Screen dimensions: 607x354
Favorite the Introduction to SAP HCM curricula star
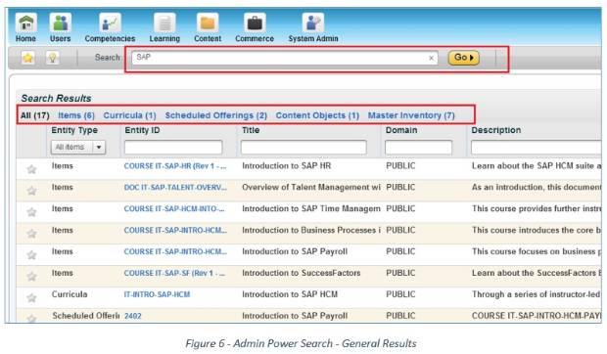[31, 297]
